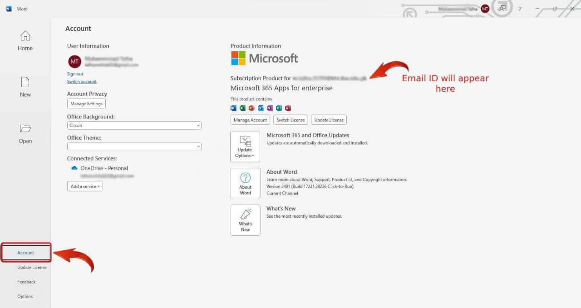Image resolution: width=581 pixels, height=308 pixels.
Task: Select the Publisher icon in the product row
Action: (278, 108)
